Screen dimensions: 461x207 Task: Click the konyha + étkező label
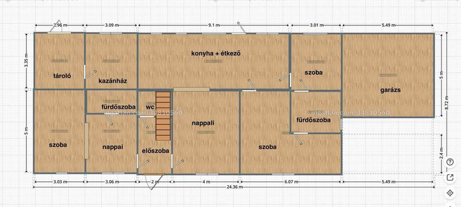point(216,53)
